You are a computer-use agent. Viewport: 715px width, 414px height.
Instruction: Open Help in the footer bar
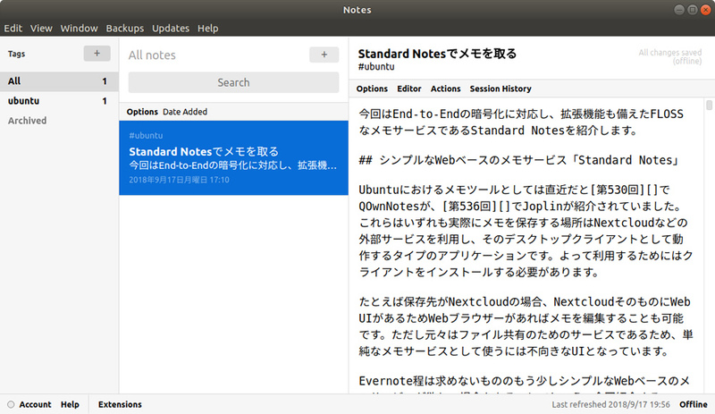[x=70, y=404]
